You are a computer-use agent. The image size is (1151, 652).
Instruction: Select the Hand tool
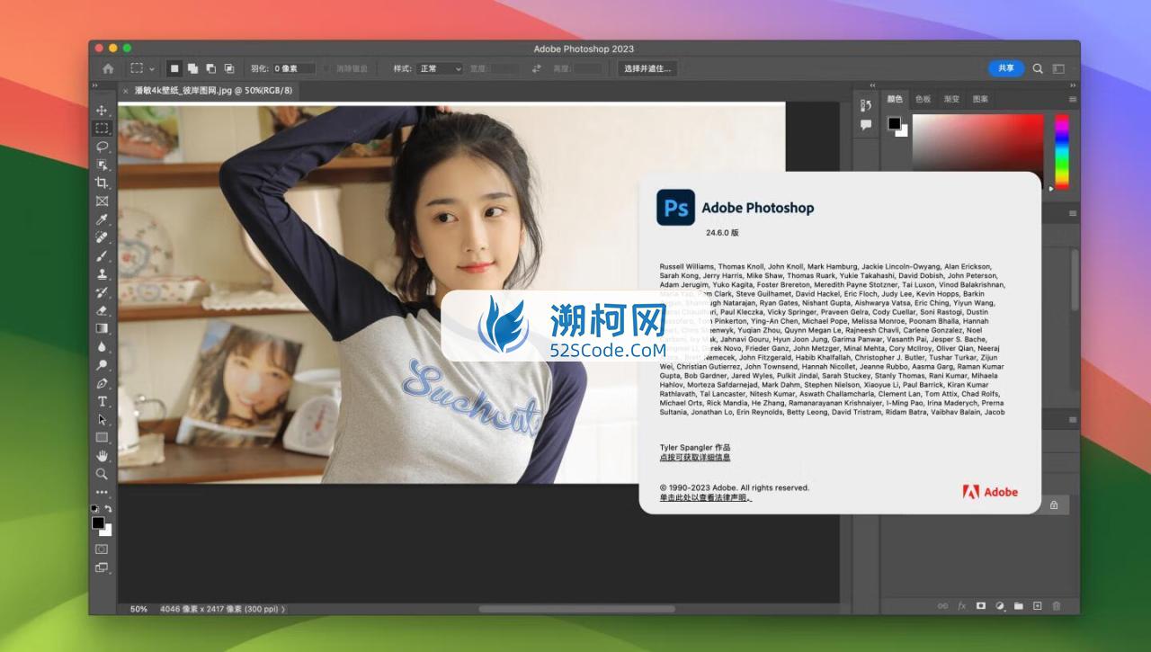(x=102, y=455)
